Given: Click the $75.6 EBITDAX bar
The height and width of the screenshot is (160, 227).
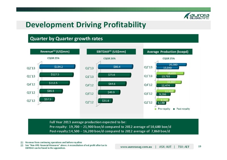Looking at the screenshot, I should pos(115,75).
